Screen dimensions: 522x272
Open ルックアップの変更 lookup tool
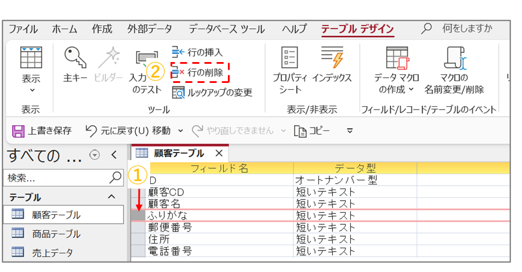pos(212,92)
